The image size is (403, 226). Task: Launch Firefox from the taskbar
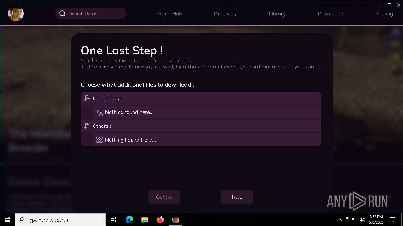click(160, 220)
